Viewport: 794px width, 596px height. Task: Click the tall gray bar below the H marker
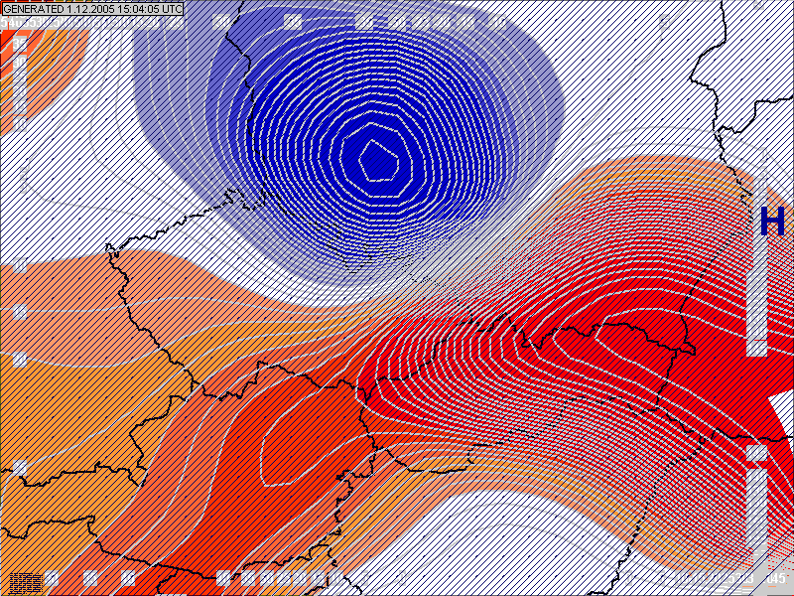[756, 288]
